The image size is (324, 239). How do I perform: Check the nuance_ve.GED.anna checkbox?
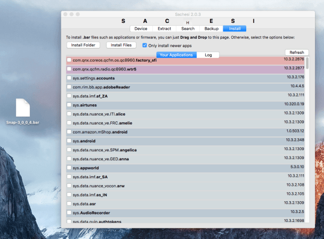click(x=69, y=159)
